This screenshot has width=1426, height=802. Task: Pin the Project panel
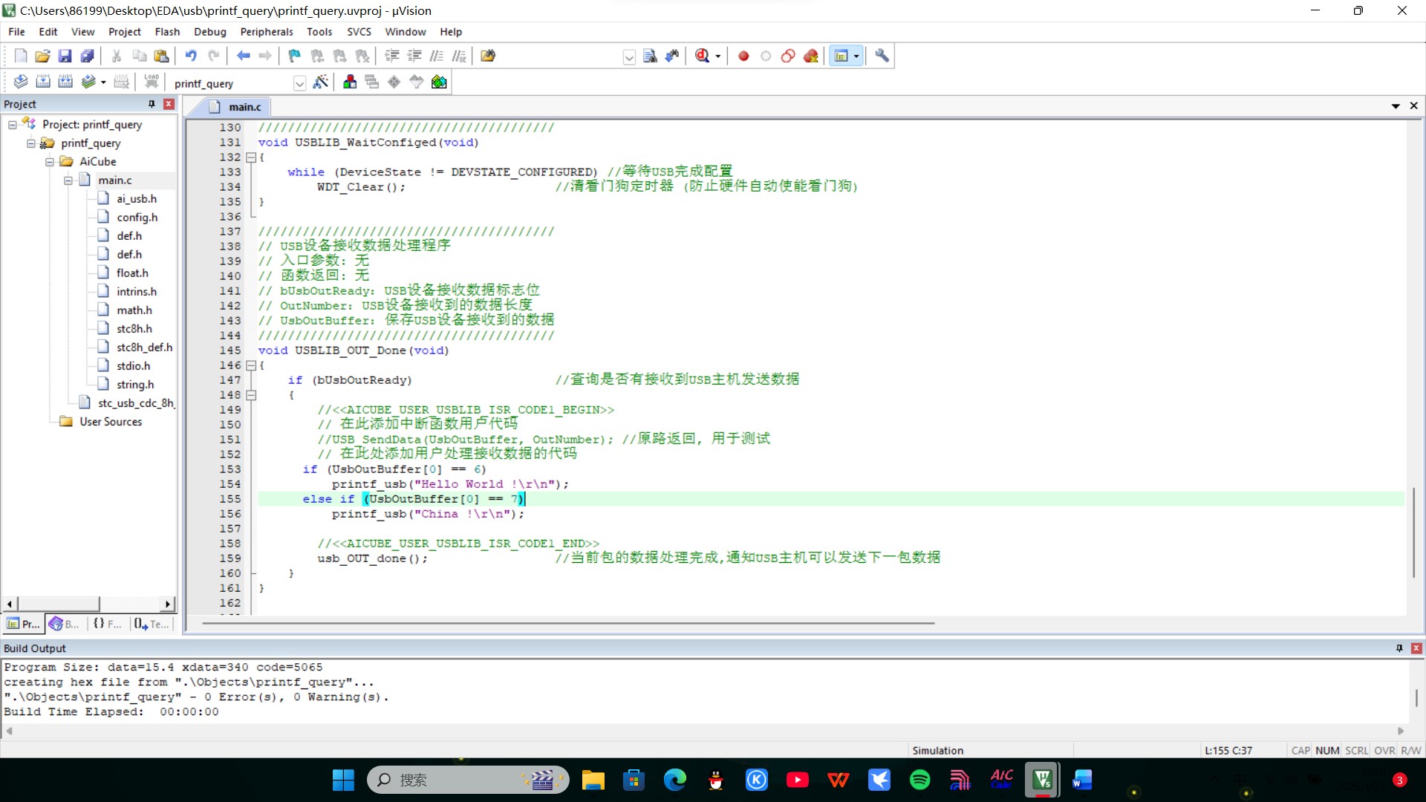pos(152,104)
